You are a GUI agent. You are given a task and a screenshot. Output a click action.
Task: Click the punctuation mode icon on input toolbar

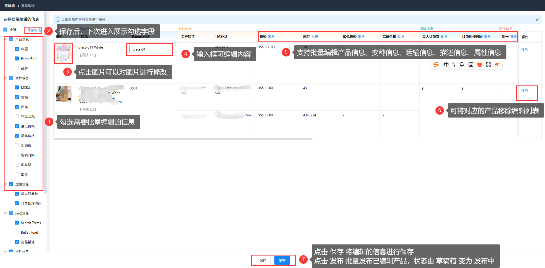pos(454,65)
